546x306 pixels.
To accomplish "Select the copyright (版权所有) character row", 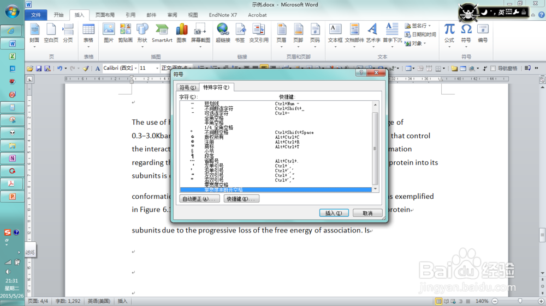I will [276, 137].
